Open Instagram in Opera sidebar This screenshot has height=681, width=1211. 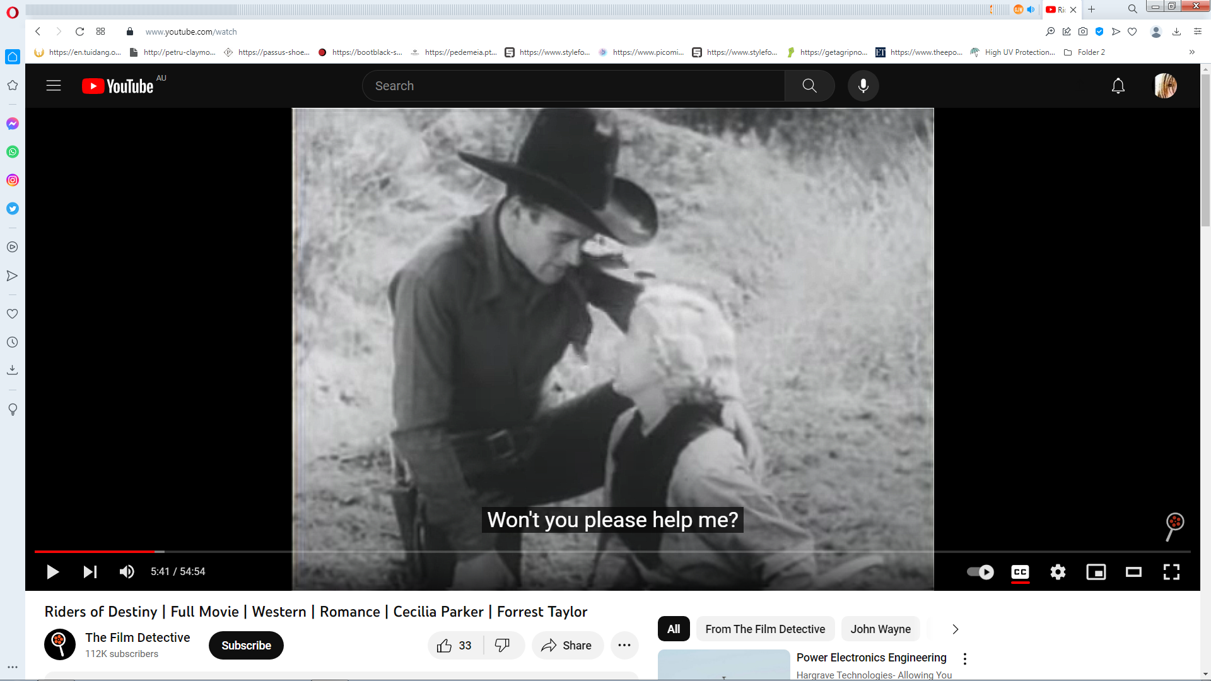coord(13,180)
